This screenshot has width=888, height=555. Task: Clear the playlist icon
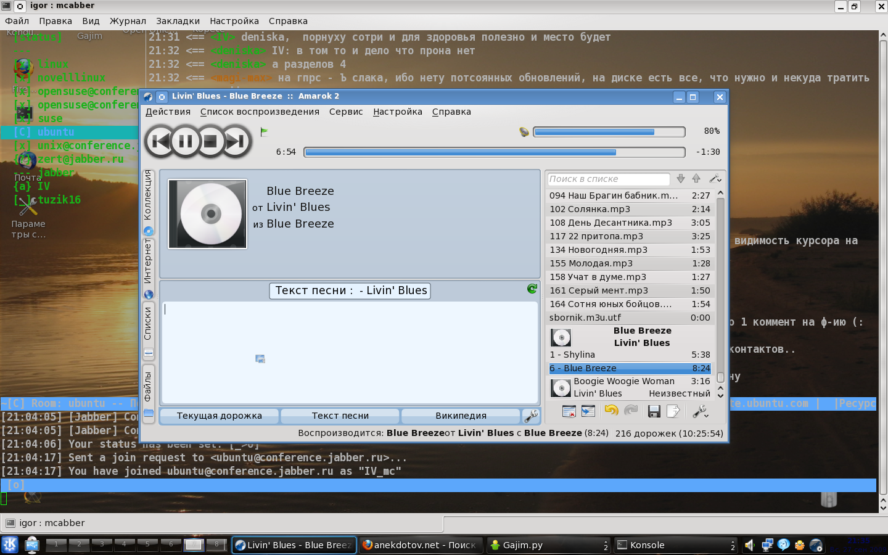coord(569,411)
